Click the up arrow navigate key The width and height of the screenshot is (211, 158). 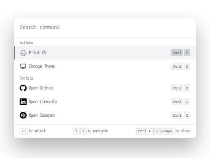(76, 131)
